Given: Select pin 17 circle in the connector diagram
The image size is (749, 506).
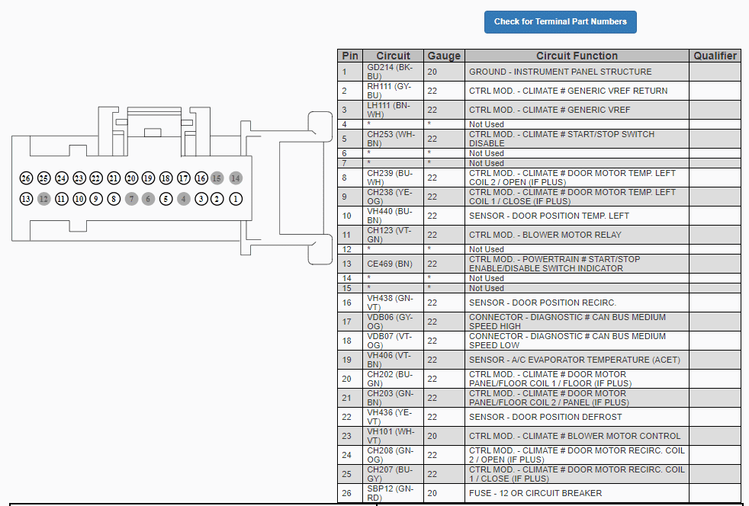Looking at the screenshot, I should click(x=183, y=178).
